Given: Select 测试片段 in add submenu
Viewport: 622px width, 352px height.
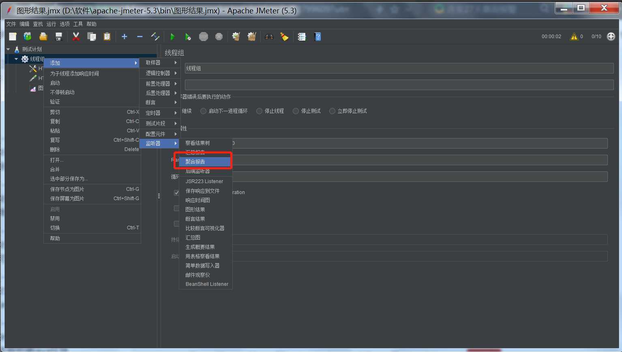Looking at the screenshot, I should pyautogui.click(x=160, y=123).
